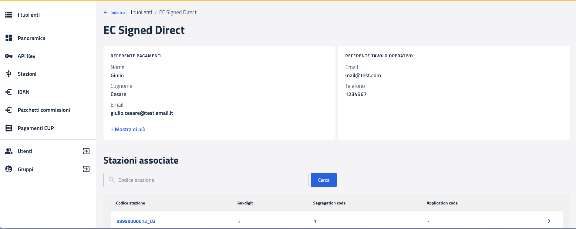This screenshot has width=576, height=229.
Task: Click the Stazioni USB icon
Action: click(x=9, y=74)
